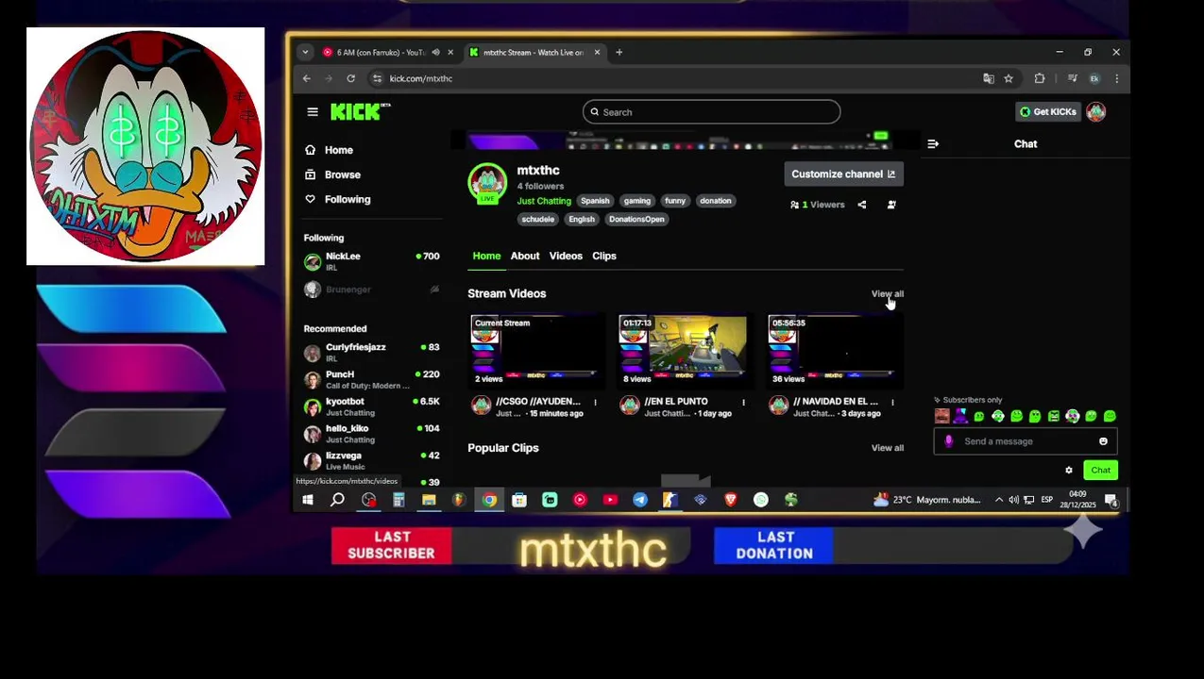This screenshot has height=679, width=1204.
Task: Open WhatsApp from the taskbar
Action: coord(761,501)
